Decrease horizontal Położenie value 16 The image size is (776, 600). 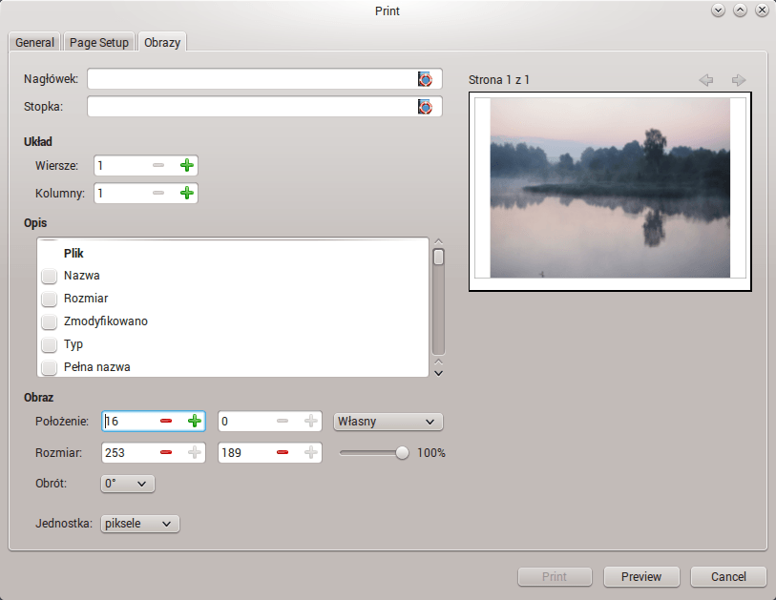tap(166, 421)
